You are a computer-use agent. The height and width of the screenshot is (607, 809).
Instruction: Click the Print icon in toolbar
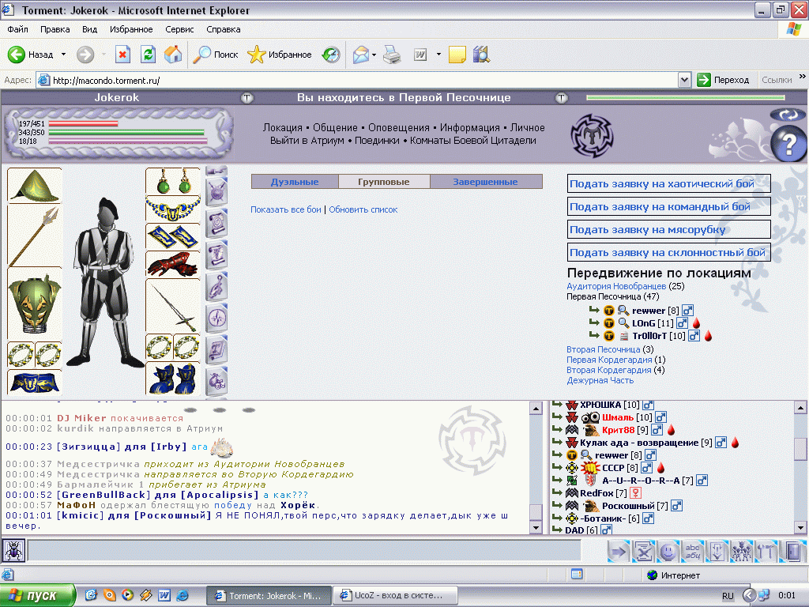(392, 55)
